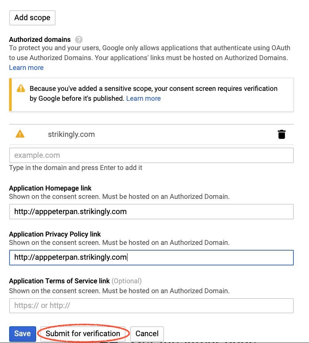
Task: Click the Application Homepage link label
Action: pyautogui.click(x=50, y=188)
